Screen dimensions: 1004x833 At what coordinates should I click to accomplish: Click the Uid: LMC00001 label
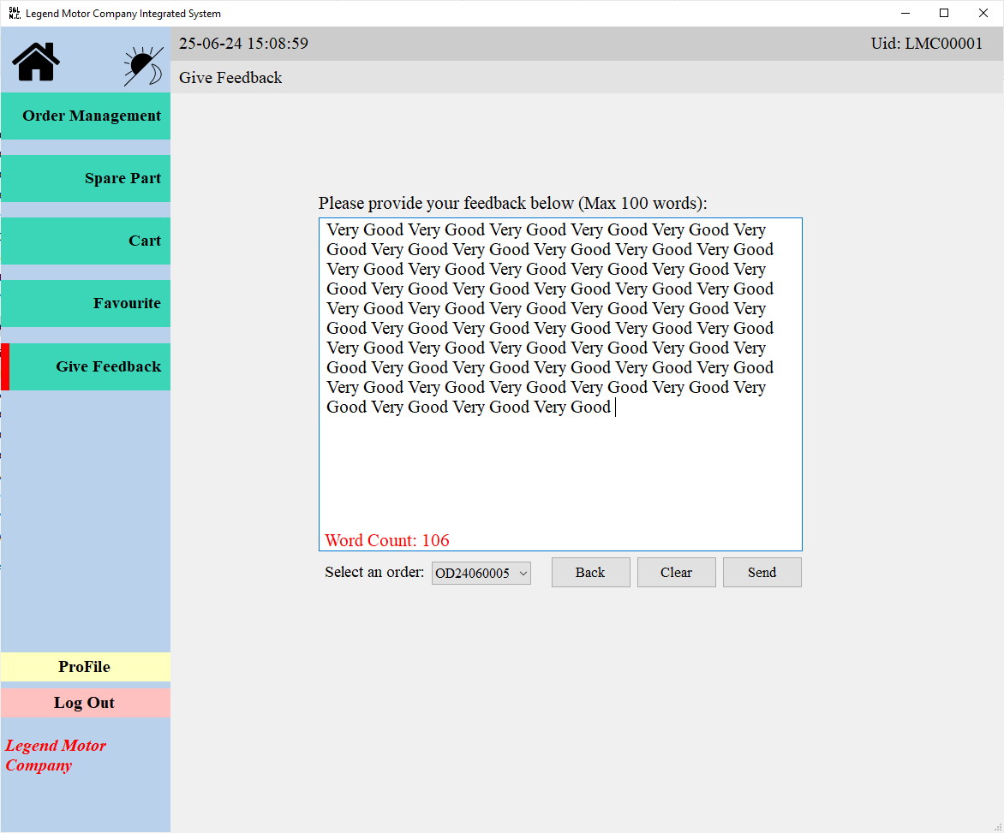pos(927,43)
